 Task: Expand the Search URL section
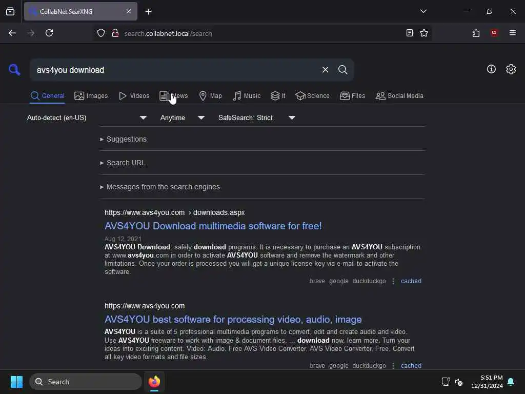(123, 163)
